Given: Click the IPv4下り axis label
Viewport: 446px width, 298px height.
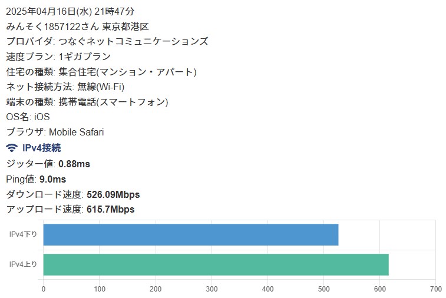Looking at the screenshot, I should click(24, 234).
